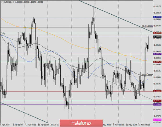Image resolution: width=162 pixels, height=127 pixels.
Task: Click the red 1.0875 level label
Action: tap(157, 62)
